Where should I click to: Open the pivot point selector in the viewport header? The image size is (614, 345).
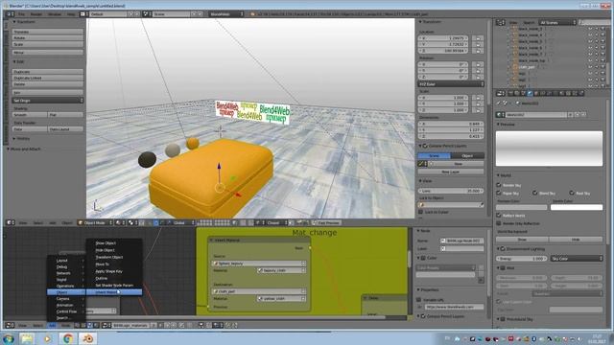point(132,222)
